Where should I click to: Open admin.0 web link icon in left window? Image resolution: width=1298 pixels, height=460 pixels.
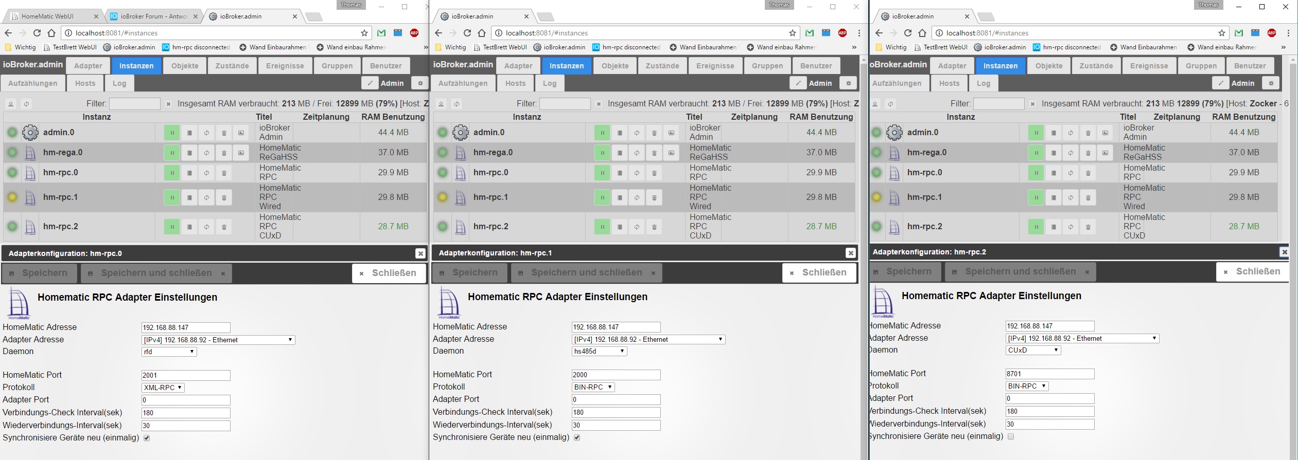click(x=241, y=133)
